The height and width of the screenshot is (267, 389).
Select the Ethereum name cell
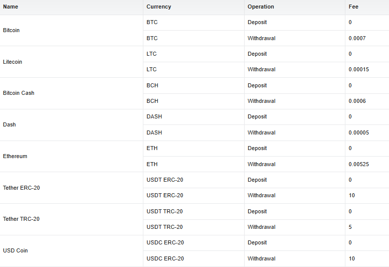pos(15,156)
